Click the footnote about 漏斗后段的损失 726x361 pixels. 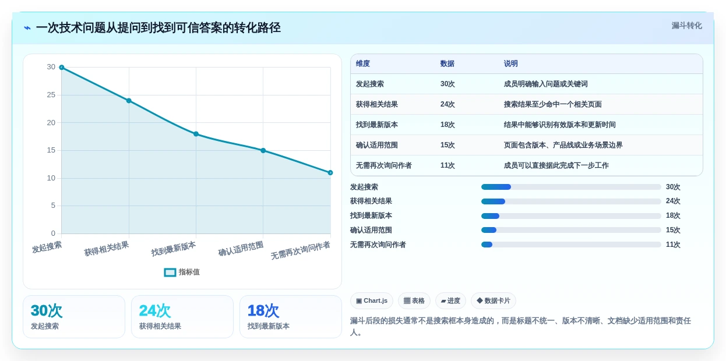pos(520,327)
